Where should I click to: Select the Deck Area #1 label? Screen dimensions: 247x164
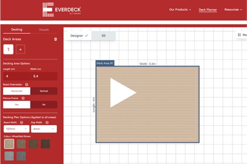tap(105, 63)
